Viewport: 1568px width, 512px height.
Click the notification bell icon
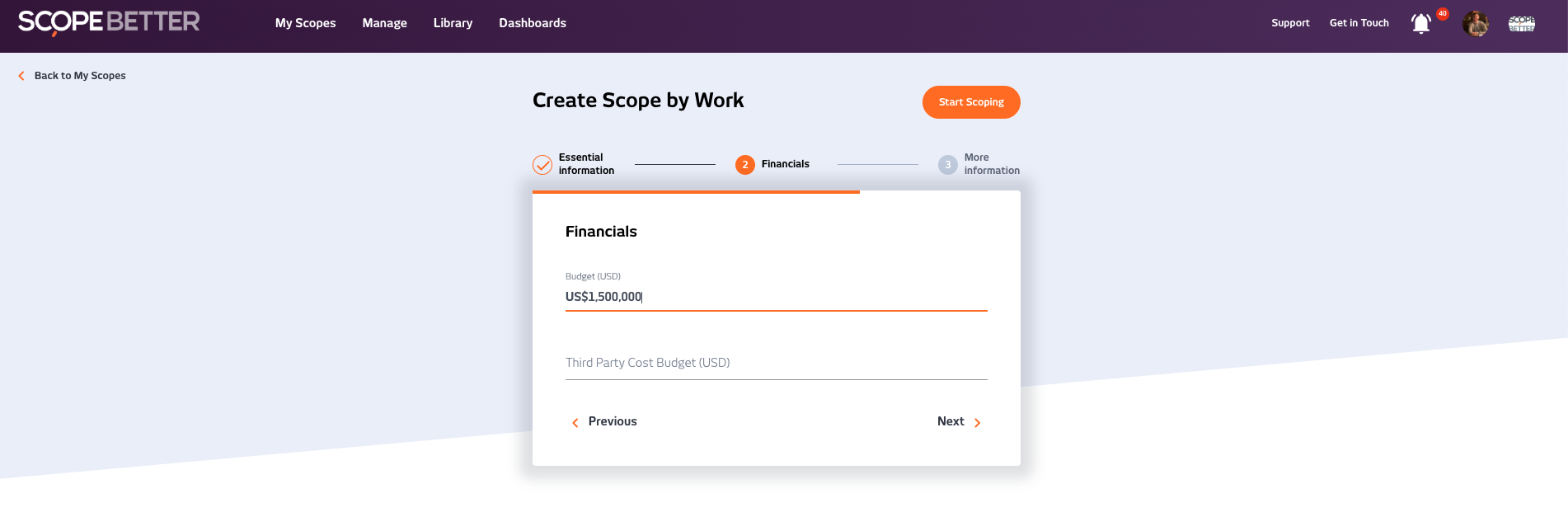[x=1420, y=24]
